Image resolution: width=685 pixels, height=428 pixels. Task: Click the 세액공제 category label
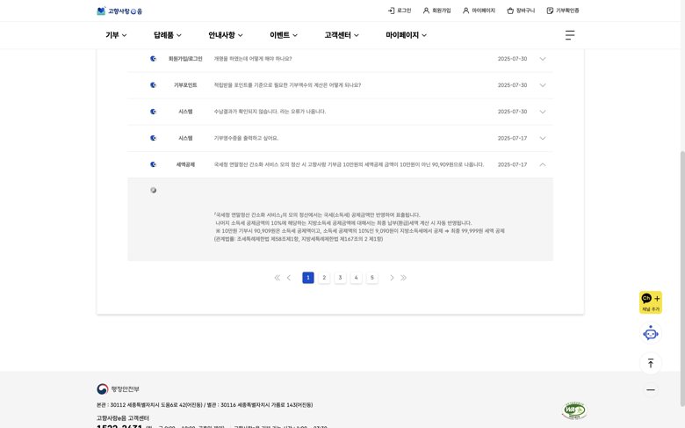click(x=185, y=164)
